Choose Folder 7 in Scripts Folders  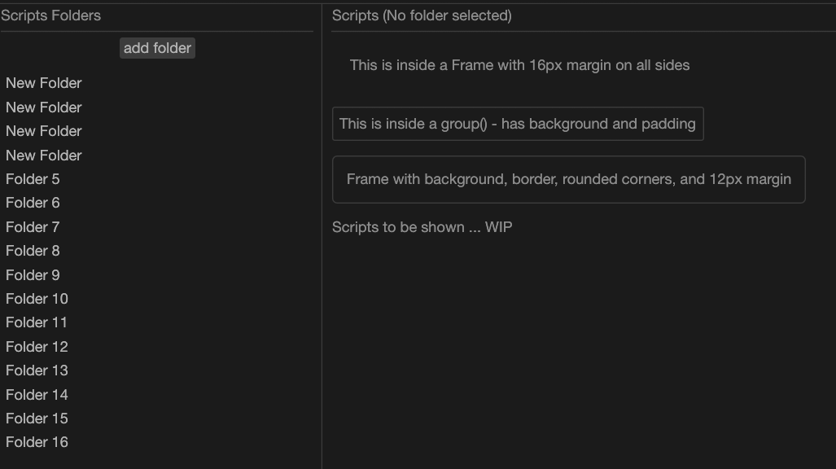click(x=33, y=227)
